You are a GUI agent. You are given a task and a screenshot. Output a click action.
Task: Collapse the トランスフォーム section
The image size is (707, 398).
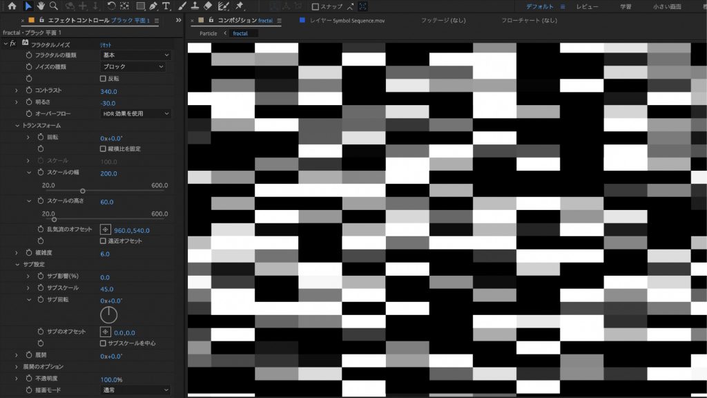coord(17,125)
